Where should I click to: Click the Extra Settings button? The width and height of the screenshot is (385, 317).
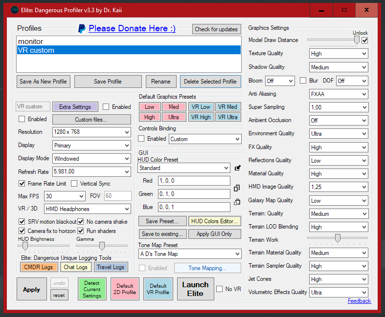[x=75, y=107]
